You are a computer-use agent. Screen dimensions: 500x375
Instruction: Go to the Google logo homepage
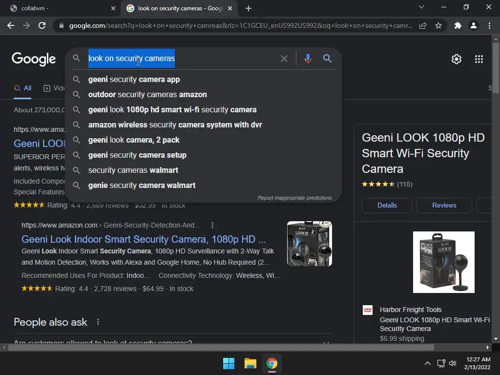(x=34, y=59)
